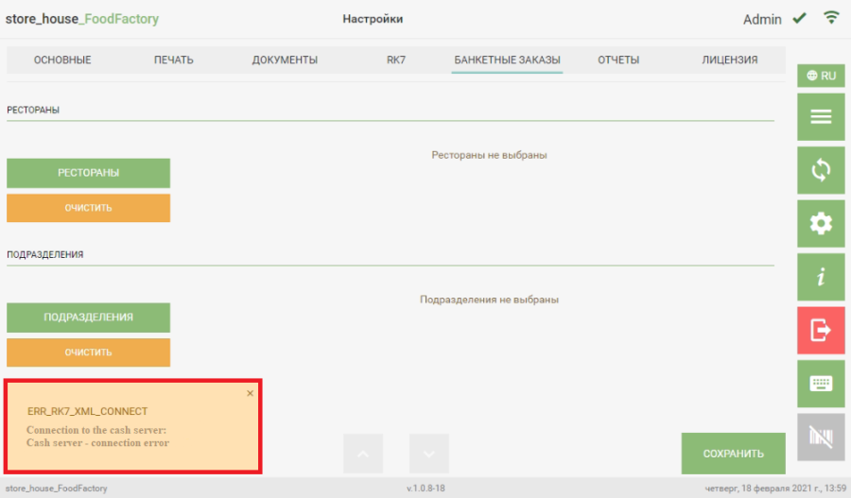The height and width of the screenshot is (498, 851).
Task: Click the sync refresh icon
Action: (821, 170)
